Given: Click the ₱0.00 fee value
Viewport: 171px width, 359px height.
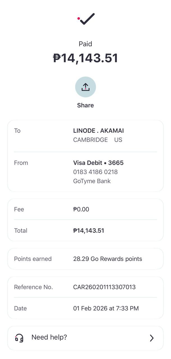Looking at the screenshot, I should tap(81, 209).
